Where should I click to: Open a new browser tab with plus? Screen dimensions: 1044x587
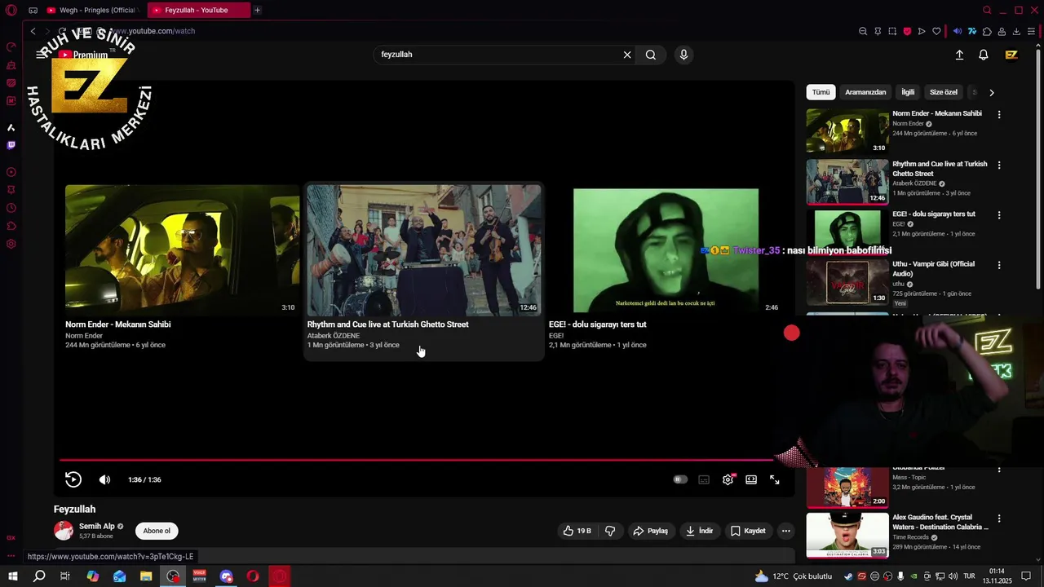pyautogui.click(x=257, y=11)
